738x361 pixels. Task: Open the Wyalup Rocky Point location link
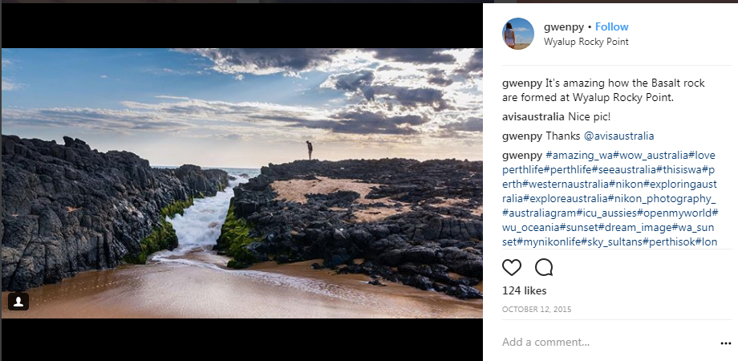pos(586,42)
